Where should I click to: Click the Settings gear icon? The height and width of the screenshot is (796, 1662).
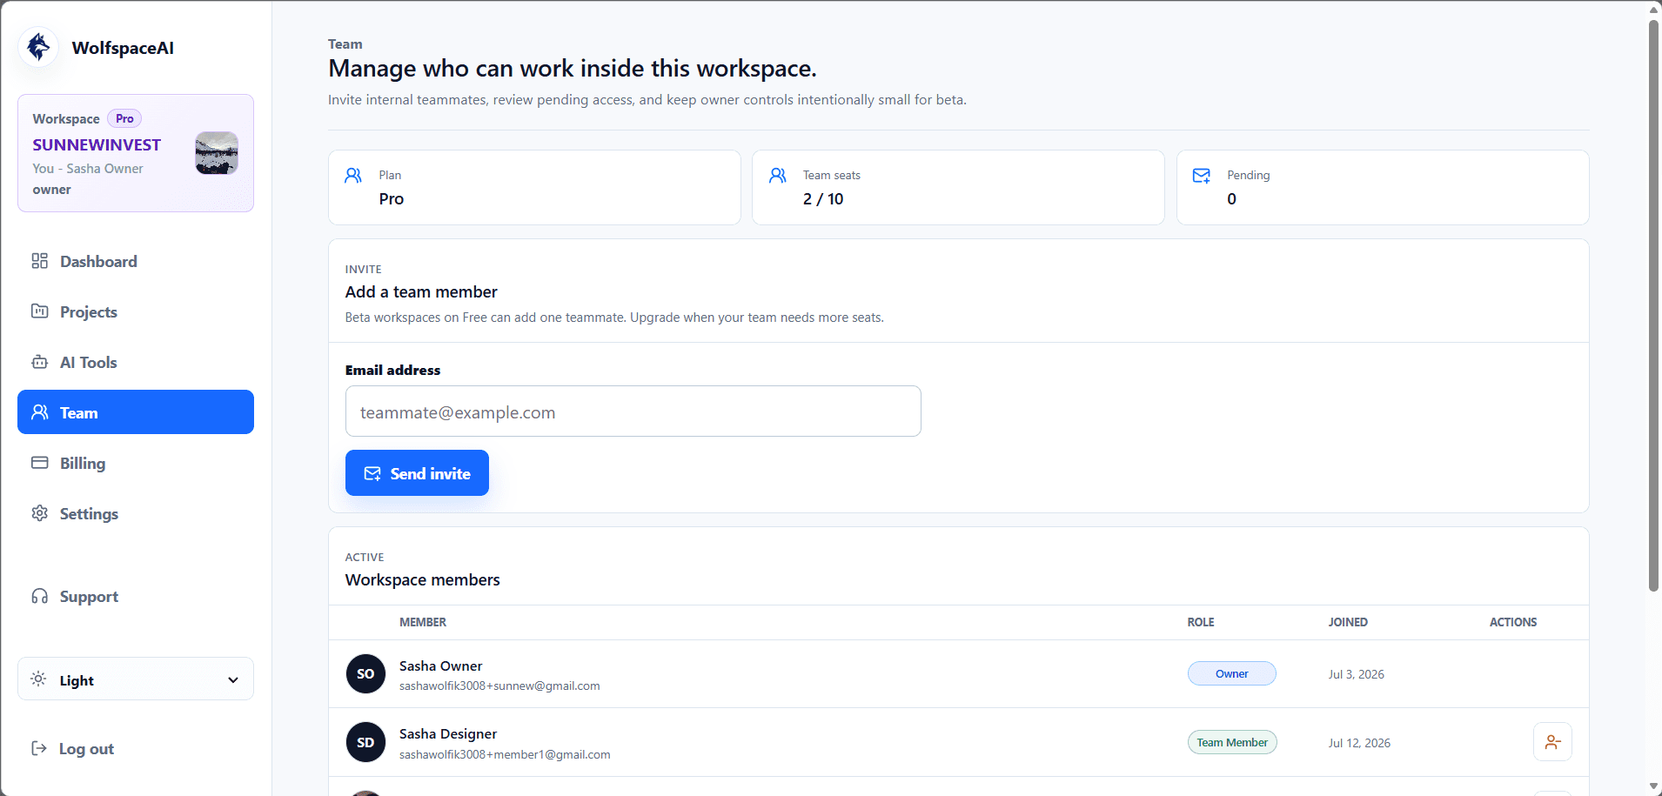(40, 513)
